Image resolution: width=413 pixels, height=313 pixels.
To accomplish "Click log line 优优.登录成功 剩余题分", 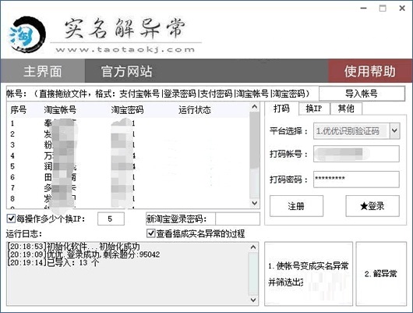I will [x=83, y=254].
